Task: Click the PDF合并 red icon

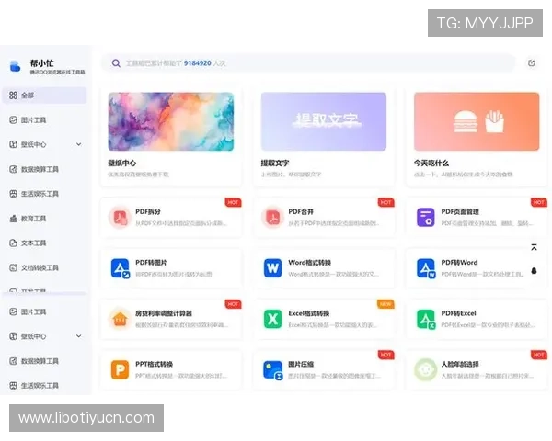Action: 273,218
